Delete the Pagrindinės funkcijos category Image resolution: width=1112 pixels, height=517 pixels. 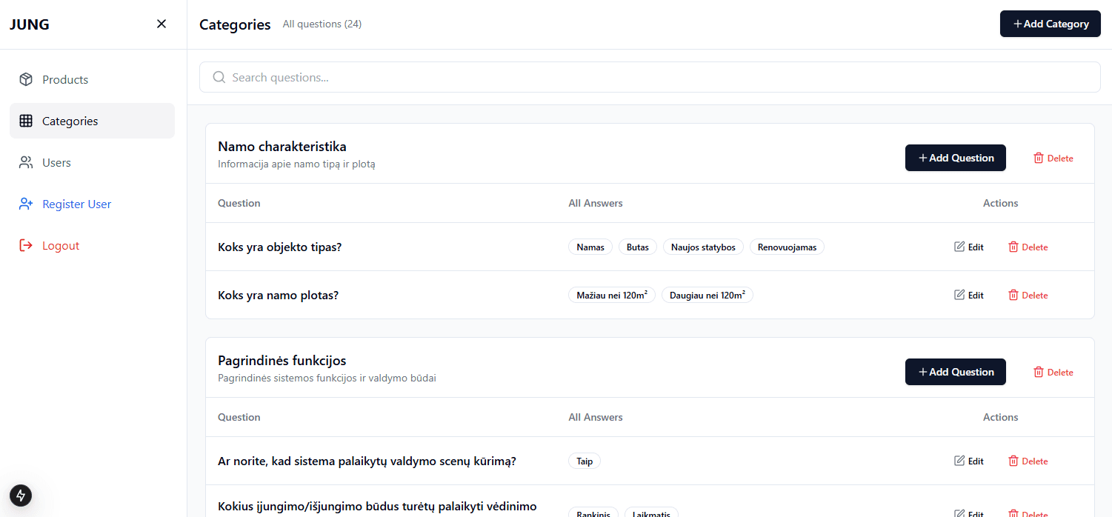pyautogui.click(x=1053, y=372)
